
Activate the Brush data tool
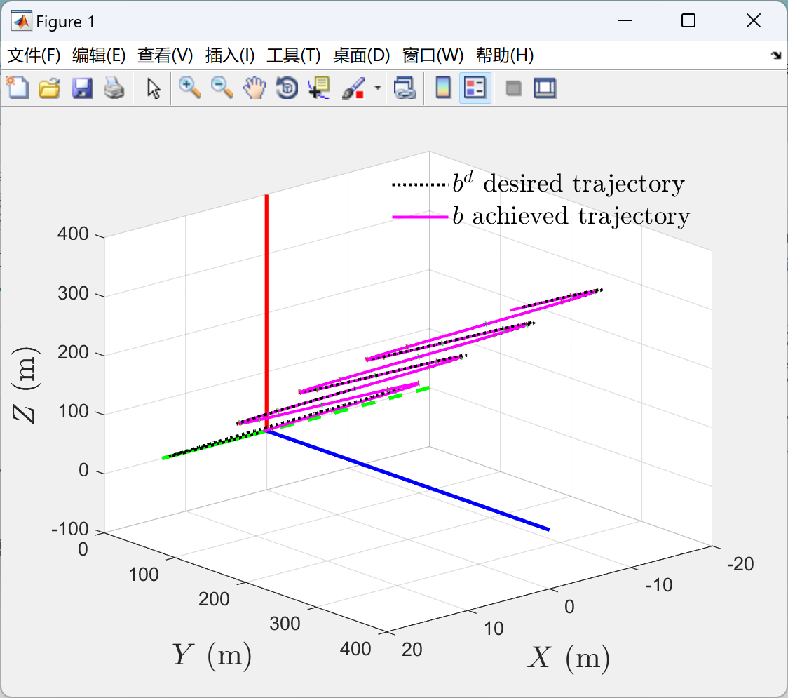pos(353,88)
